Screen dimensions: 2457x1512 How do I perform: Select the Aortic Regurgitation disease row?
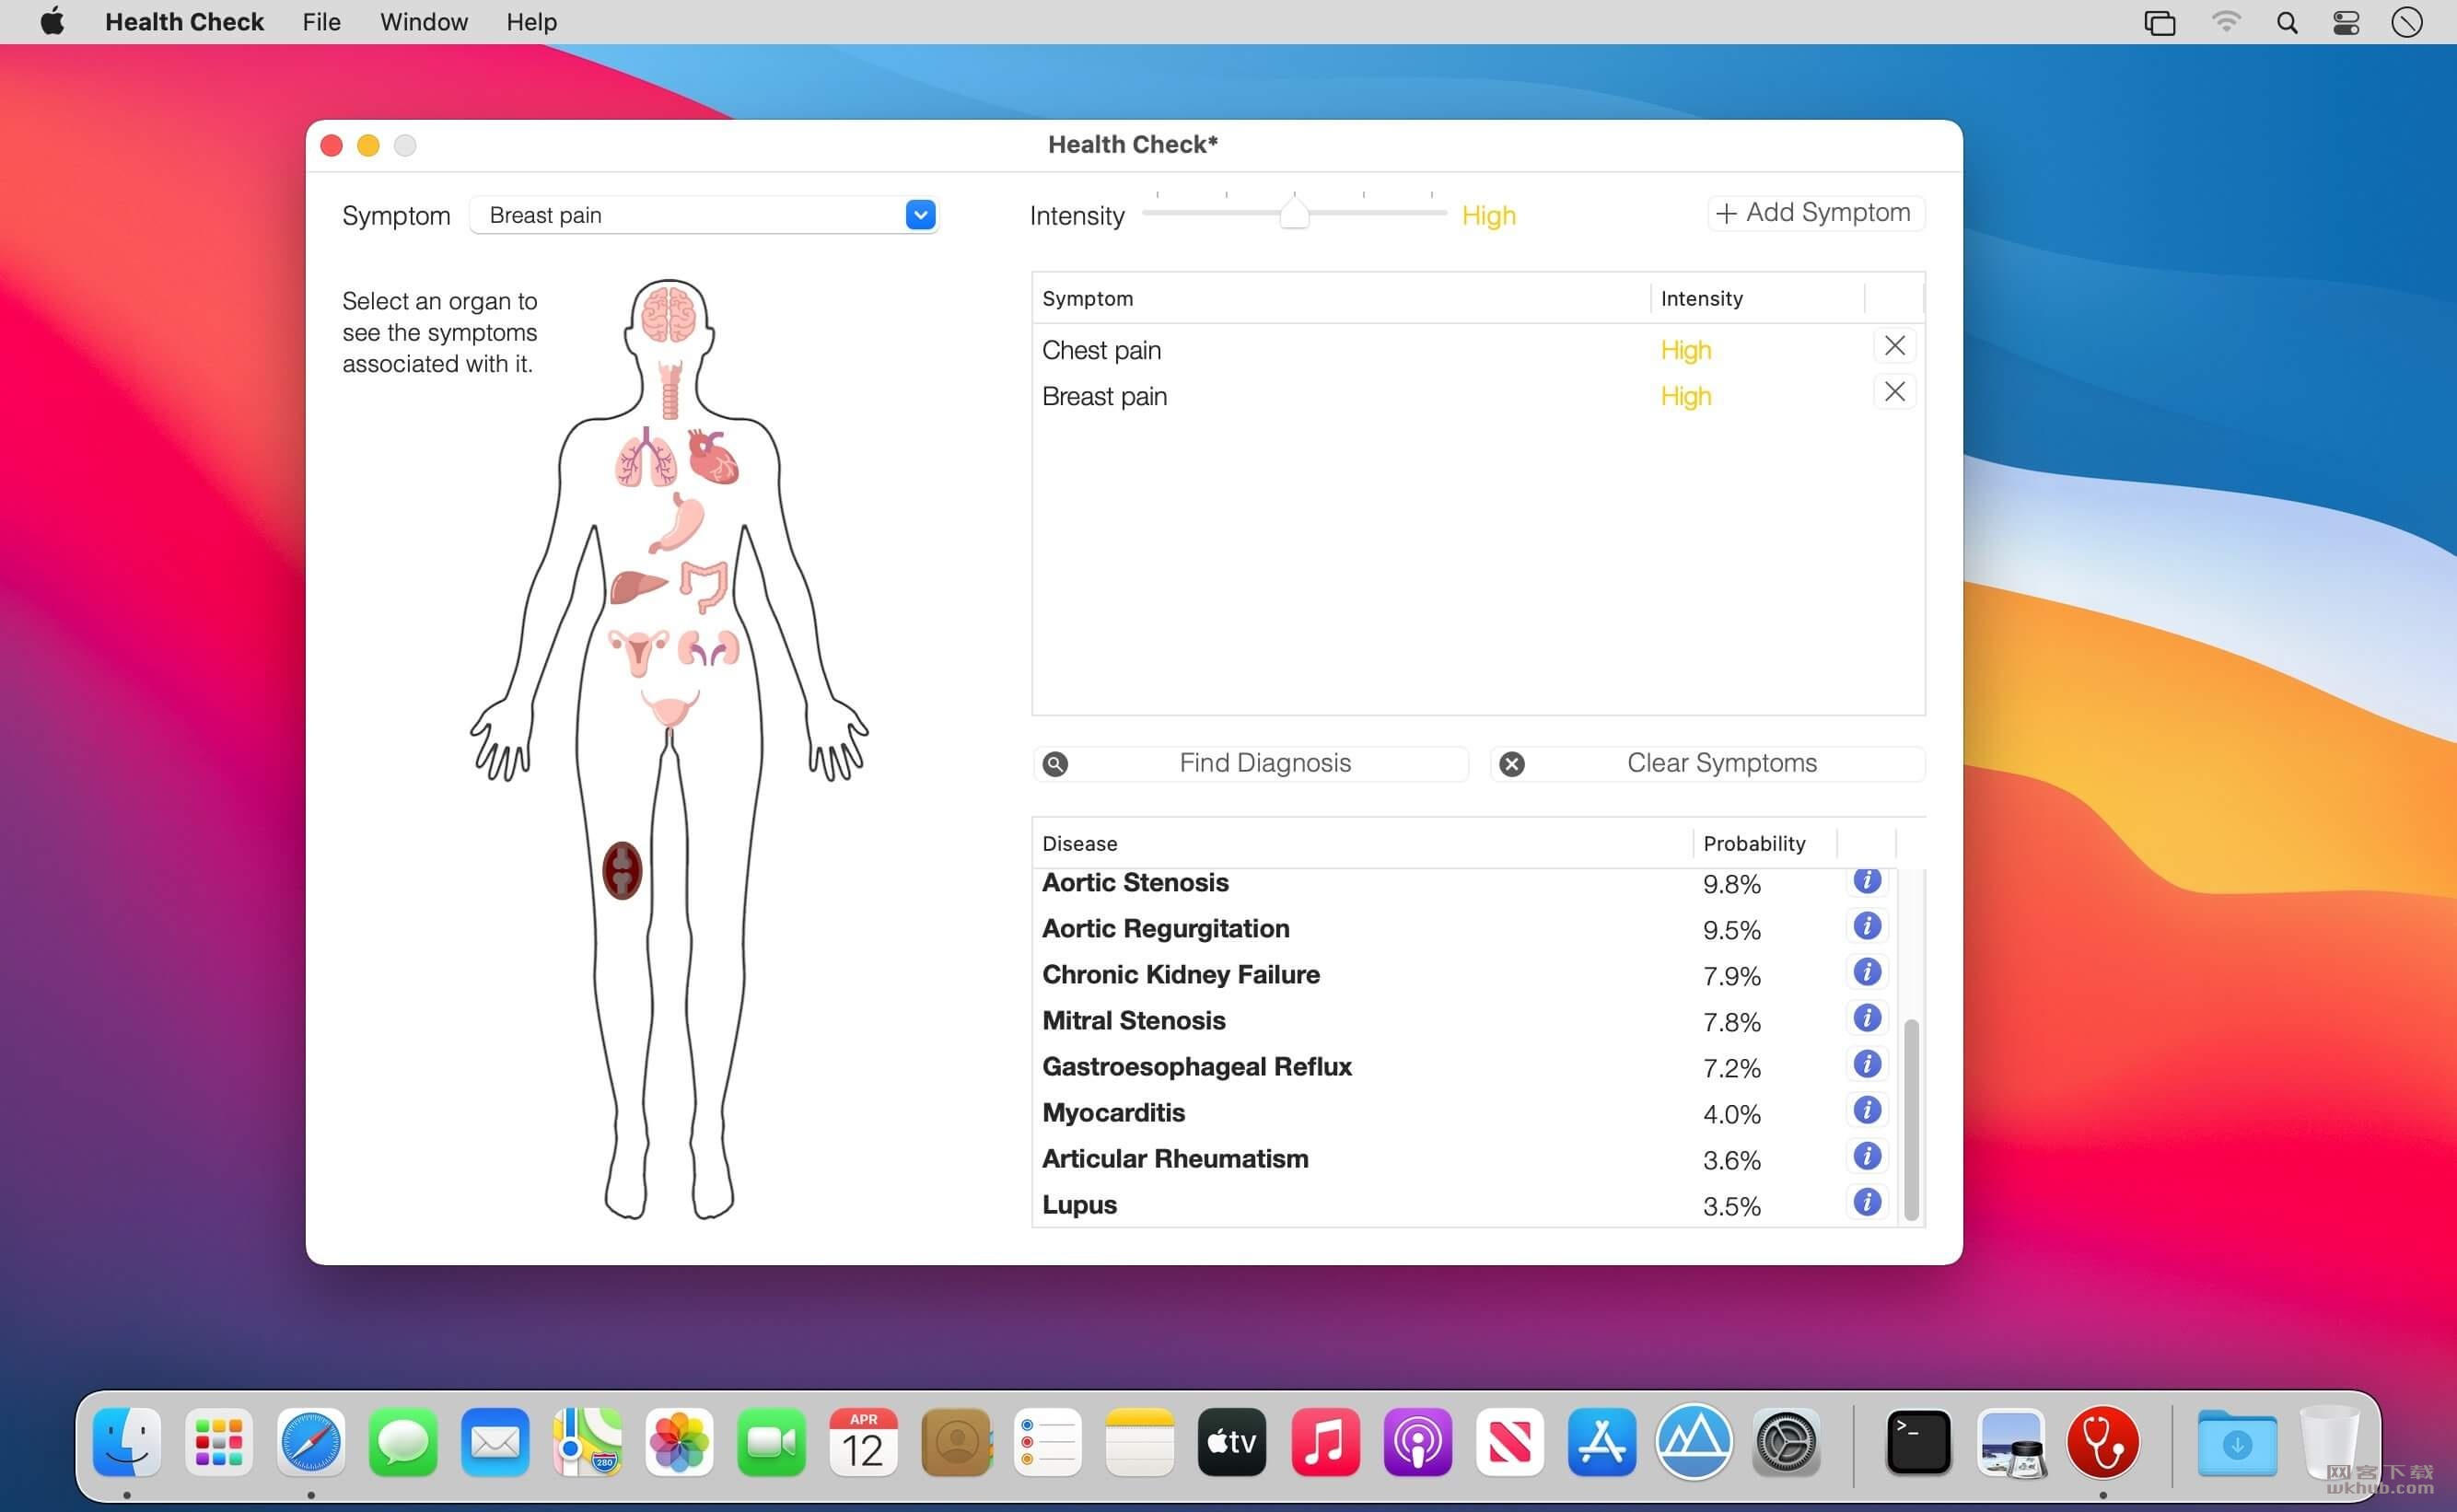click(x=1464, y=928)
